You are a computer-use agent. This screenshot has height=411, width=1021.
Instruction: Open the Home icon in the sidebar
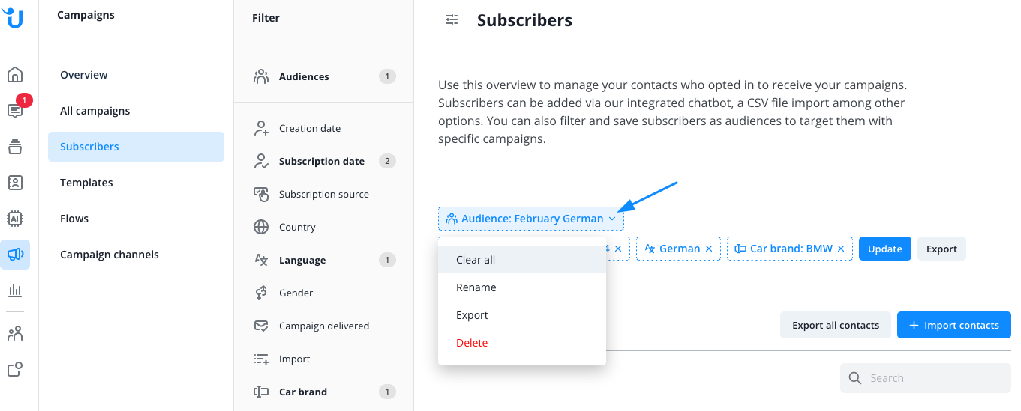pos(15,75)
